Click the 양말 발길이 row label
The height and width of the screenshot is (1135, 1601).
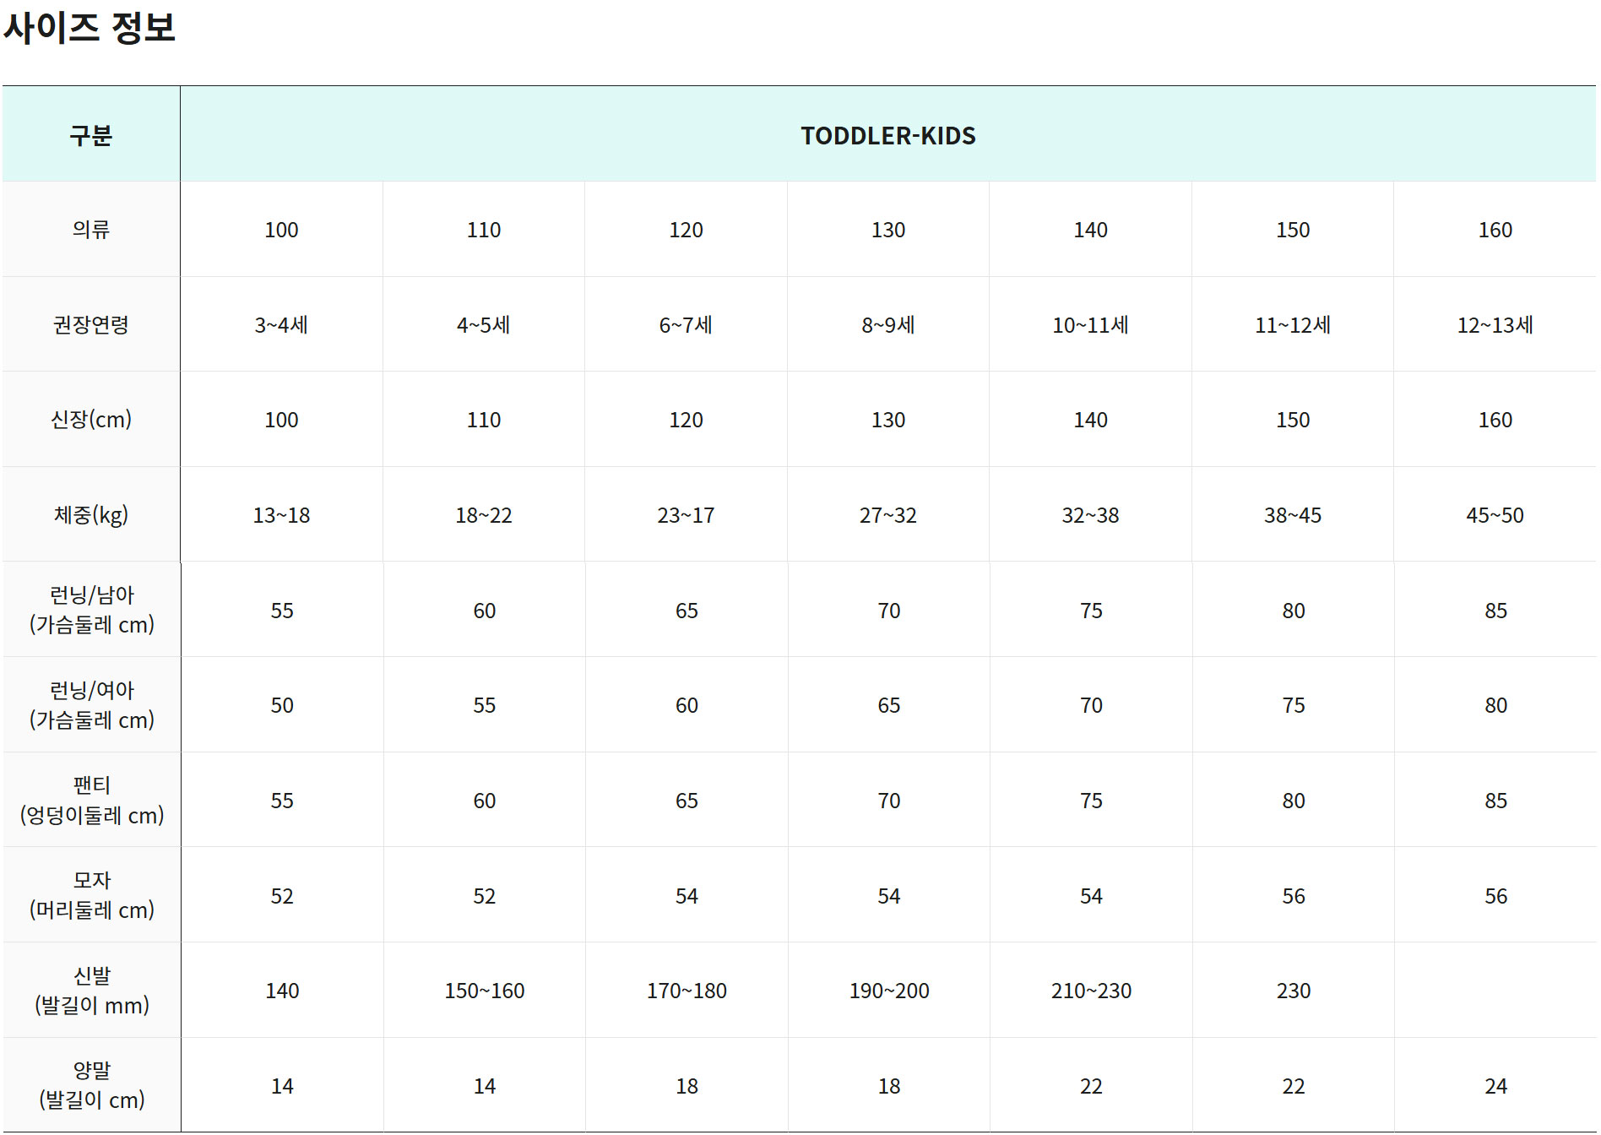(91, 1085)
